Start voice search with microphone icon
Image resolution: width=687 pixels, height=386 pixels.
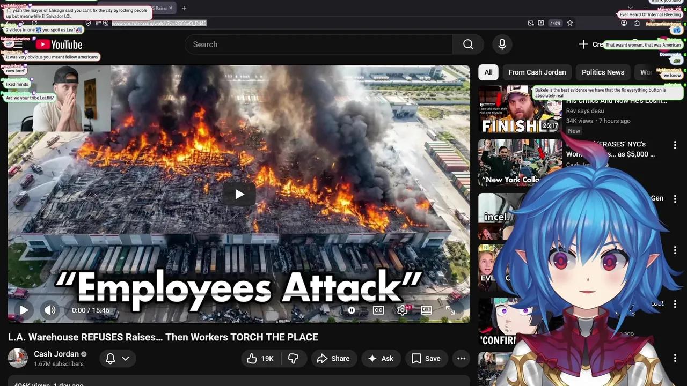click(x=502, y=44)
